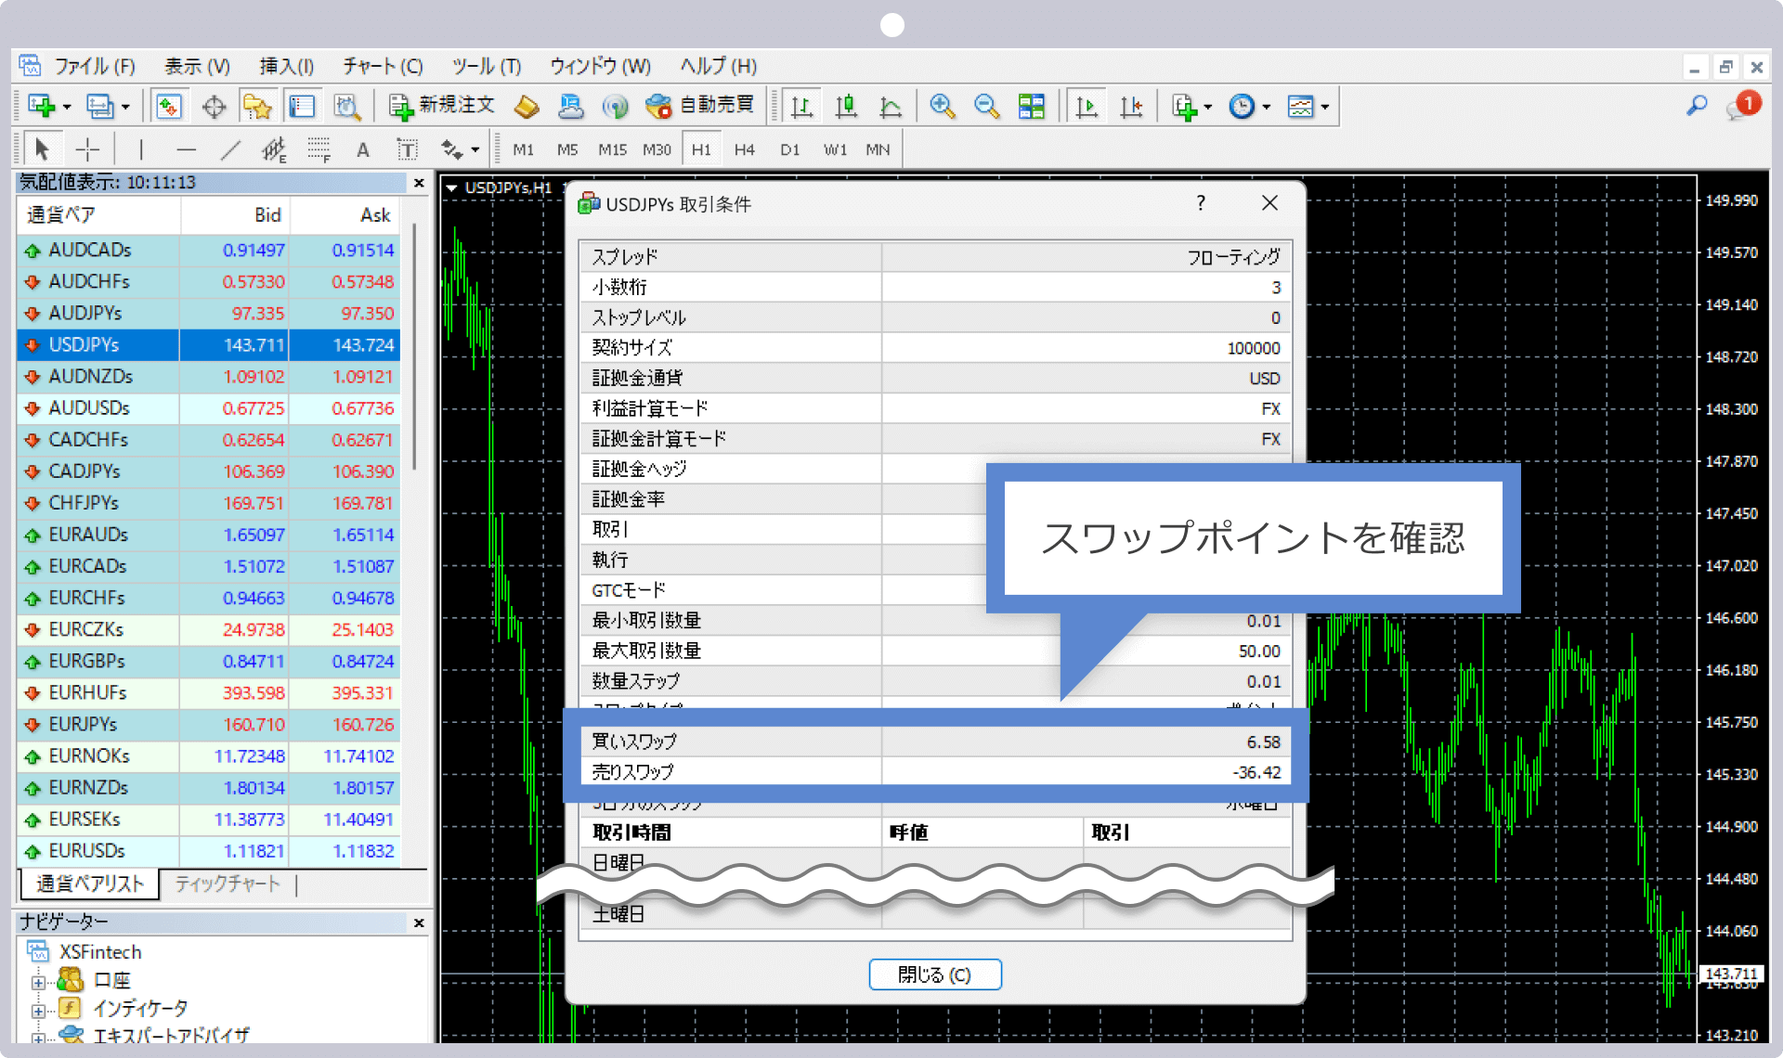
Task: Open ヘルプ (H) menu
Action: (718, 67)
